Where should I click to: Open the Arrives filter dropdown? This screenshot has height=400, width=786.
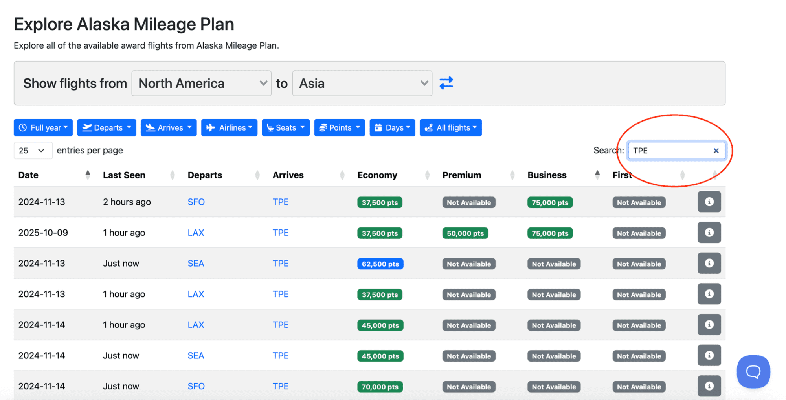tap(169, 128)
